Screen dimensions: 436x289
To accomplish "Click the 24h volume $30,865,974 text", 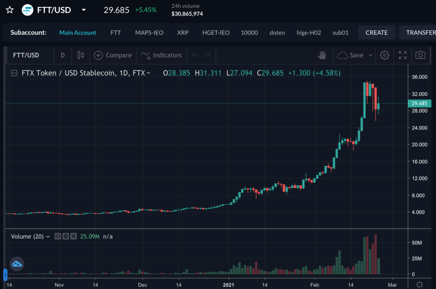I will click(187, 10).
